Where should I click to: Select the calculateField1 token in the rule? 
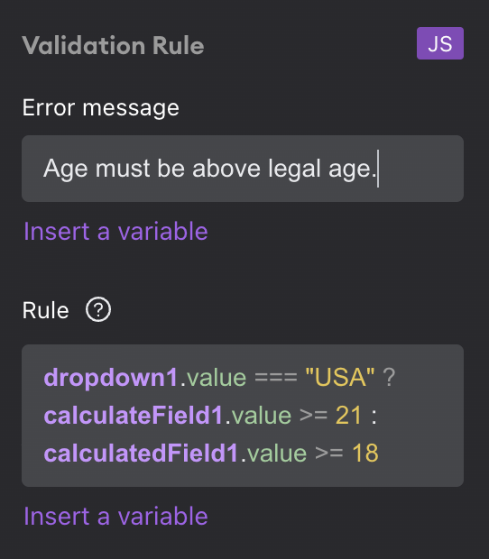[134, 416]
